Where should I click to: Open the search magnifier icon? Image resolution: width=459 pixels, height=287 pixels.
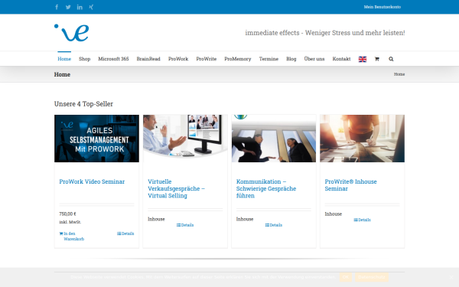[391, 59]
